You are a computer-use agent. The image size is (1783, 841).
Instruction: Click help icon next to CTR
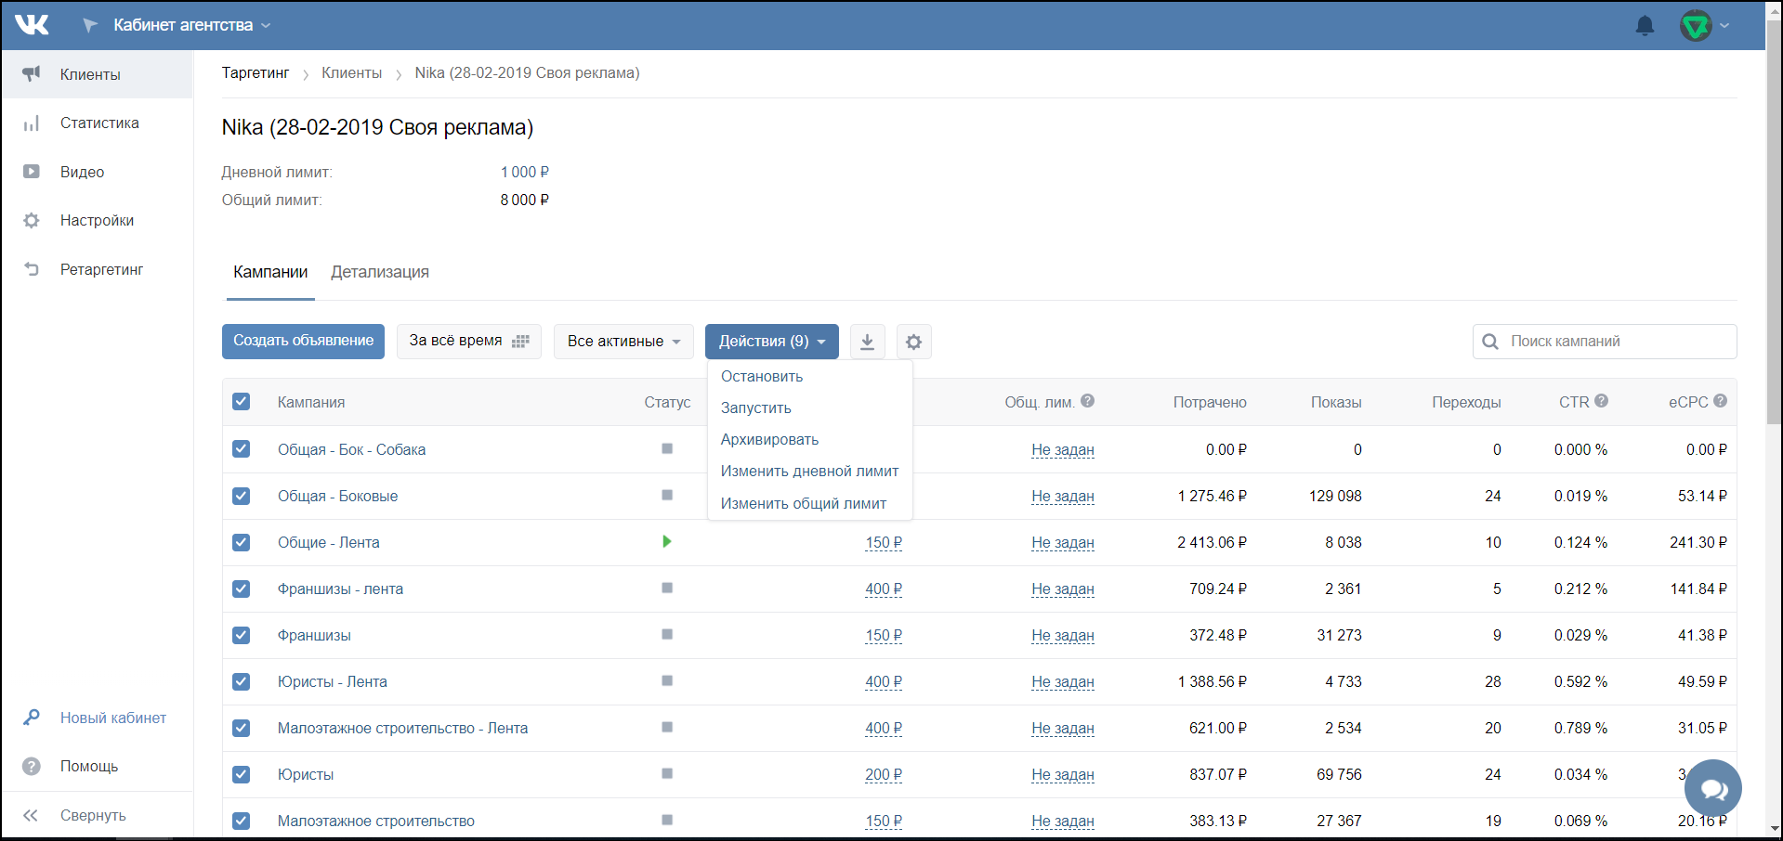(x=1601, y=401)
